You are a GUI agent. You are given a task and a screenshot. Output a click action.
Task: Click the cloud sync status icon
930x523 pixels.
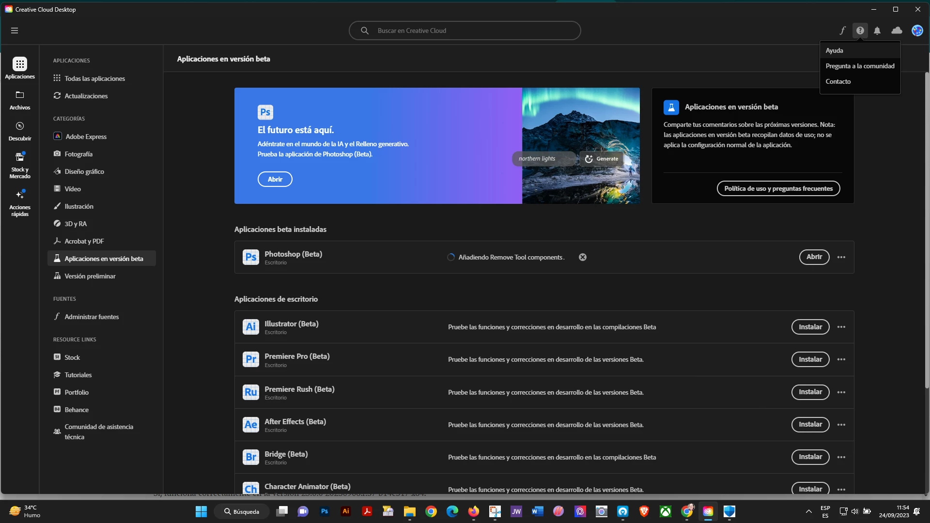[897, 31]
